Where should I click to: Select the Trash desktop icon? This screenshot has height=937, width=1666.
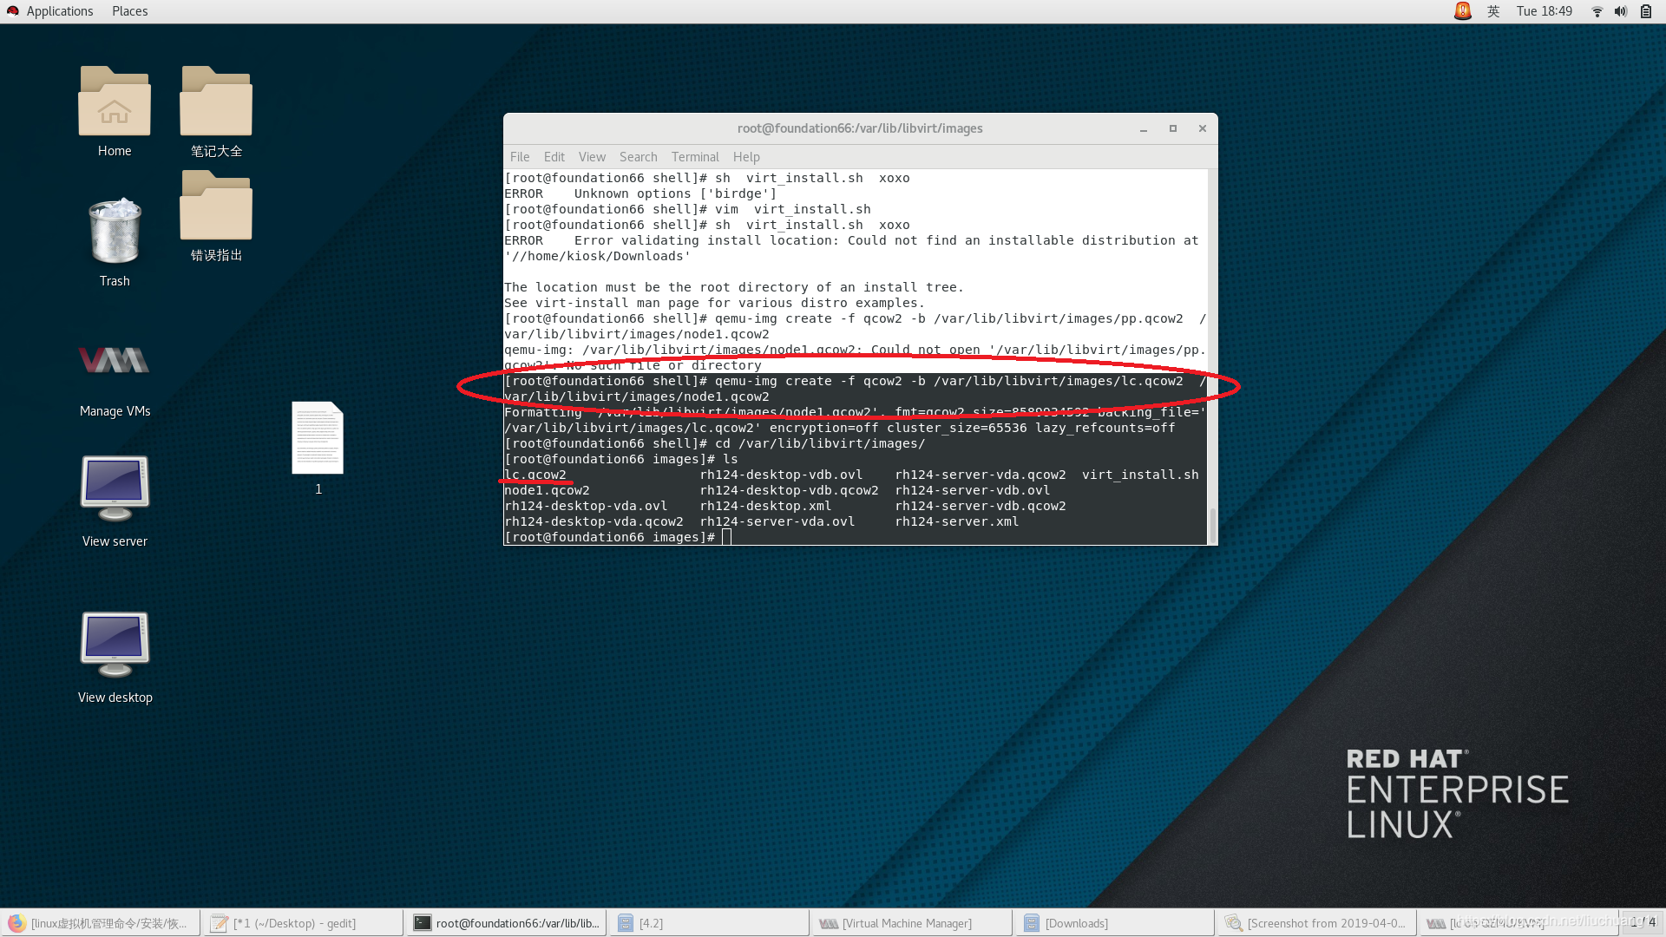click(x=115, y=241)
